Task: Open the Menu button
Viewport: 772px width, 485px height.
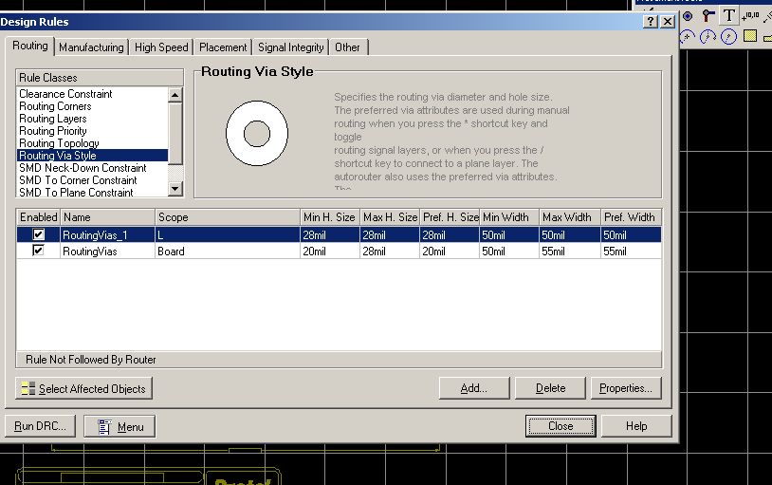Action: pyautogui.click(x=119, y=426)
